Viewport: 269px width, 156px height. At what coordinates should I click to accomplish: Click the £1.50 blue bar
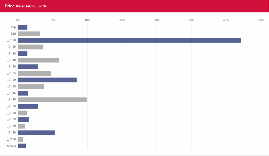(x=28, y=106)
